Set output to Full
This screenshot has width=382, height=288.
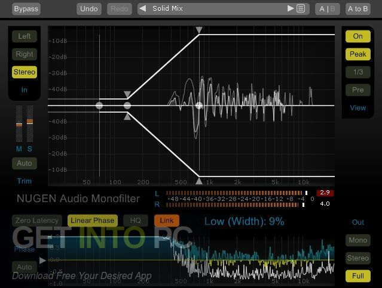(358, 276)
